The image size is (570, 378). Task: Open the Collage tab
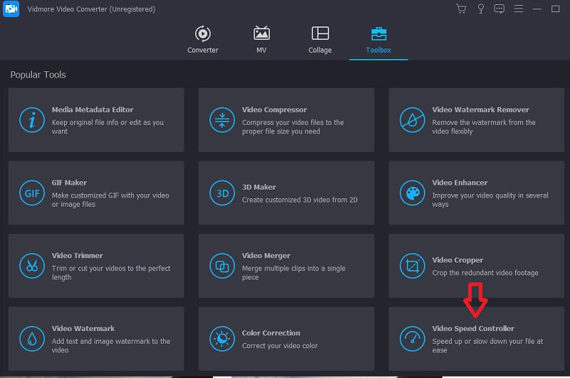320,40
